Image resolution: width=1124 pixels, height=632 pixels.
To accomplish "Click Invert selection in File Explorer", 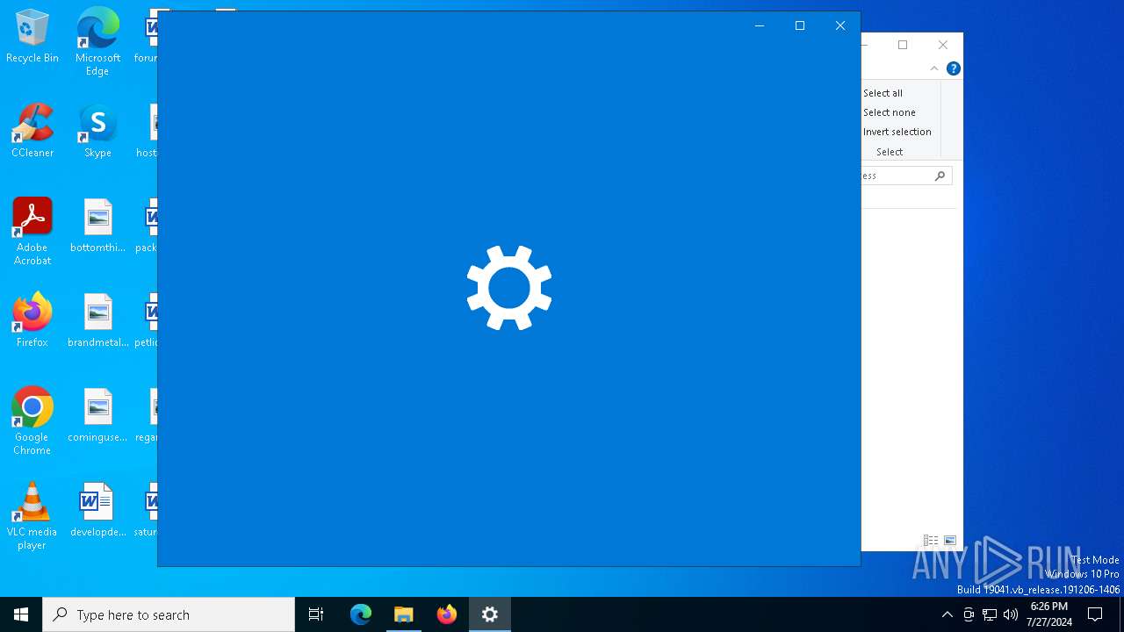I will click(897, 132).
